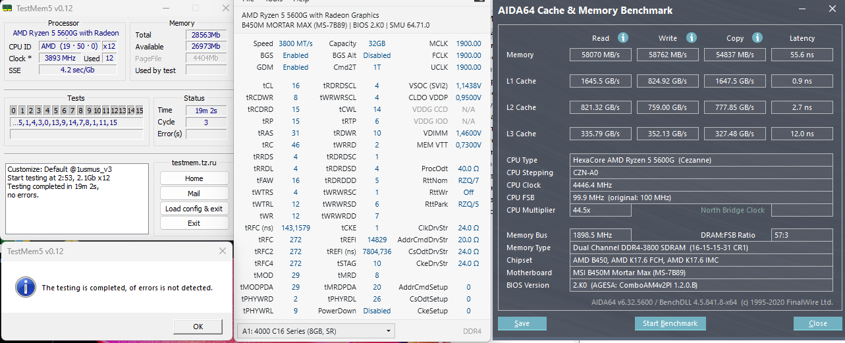The width and height of the screenshot is (845, 343).
Task: Click the BIOS Version field 2.K0 AGESA
Action: click(x=701, y=285)
